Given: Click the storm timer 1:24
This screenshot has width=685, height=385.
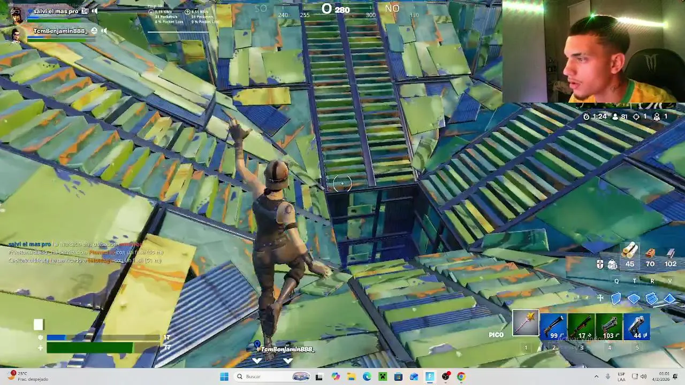Looking at the screenshot, I should [596, 117].
